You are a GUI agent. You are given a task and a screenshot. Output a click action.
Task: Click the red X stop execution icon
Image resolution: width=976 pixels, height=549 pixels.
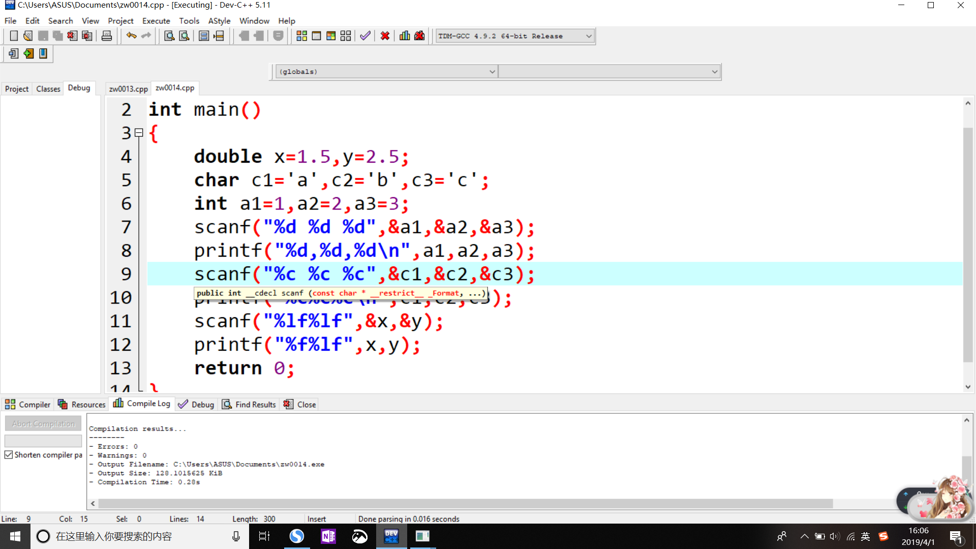[x=385, y=36]
